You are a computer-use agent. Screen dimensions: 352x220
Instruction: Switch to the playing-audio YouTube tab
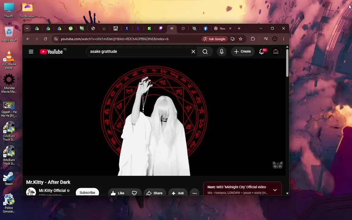pos(172,28)
